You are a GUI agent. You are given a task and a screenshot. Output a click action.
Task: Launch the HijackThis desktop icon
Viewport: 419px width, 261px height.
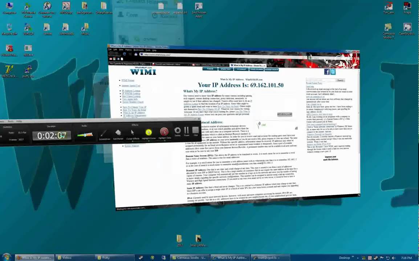(x=9, y=50)
